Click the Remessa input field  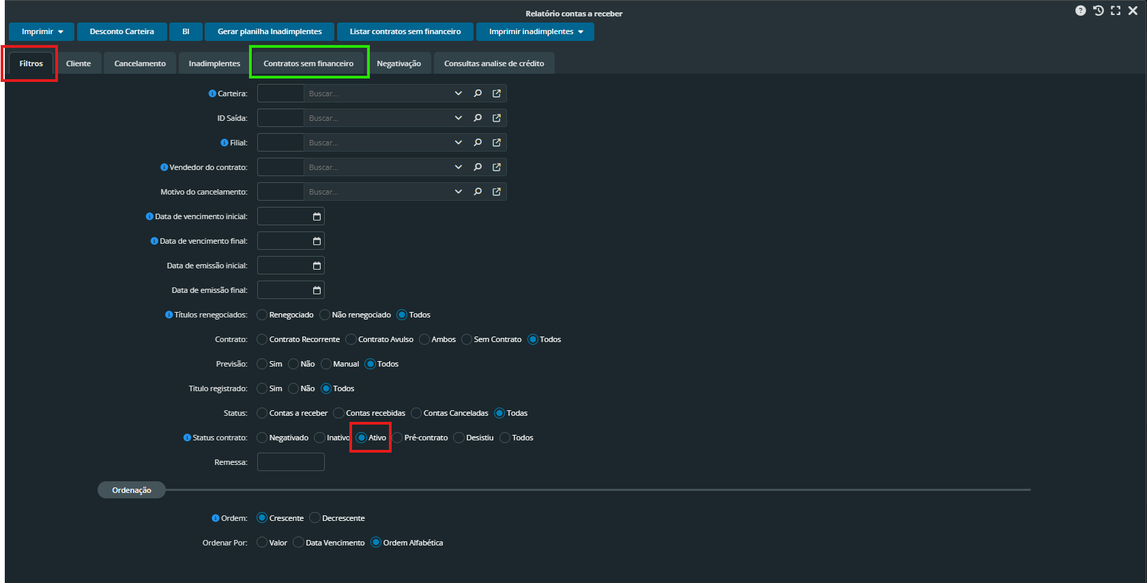291,462
